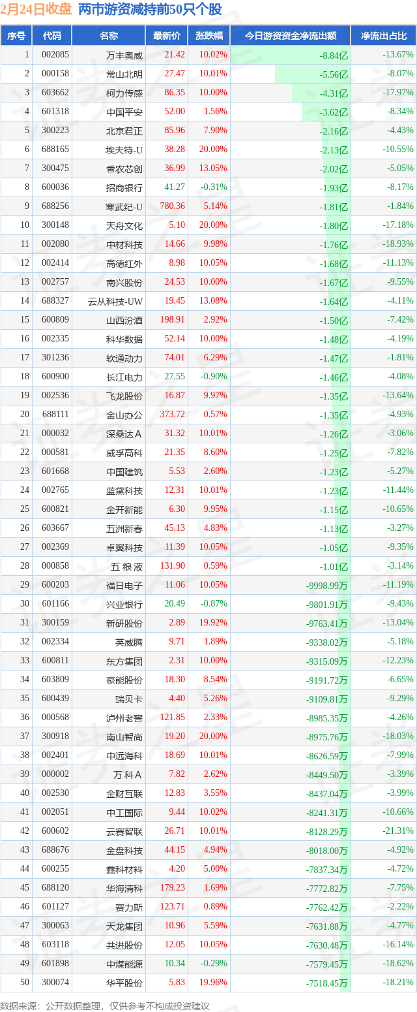Click the 名称 column header

pyautogui.click(x=109, y=36)
